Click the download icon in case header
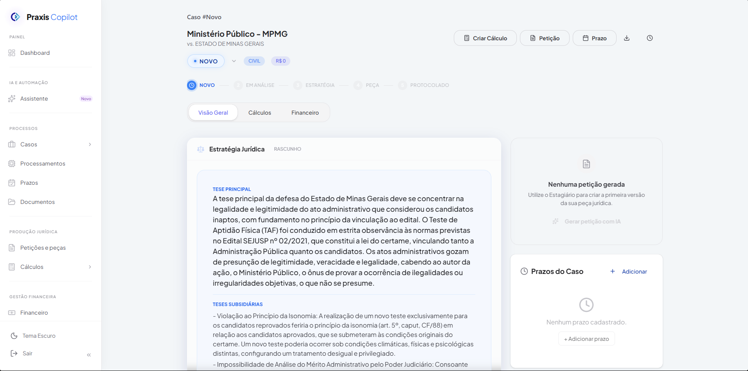The image size is (748, 371). click(627, 38)
